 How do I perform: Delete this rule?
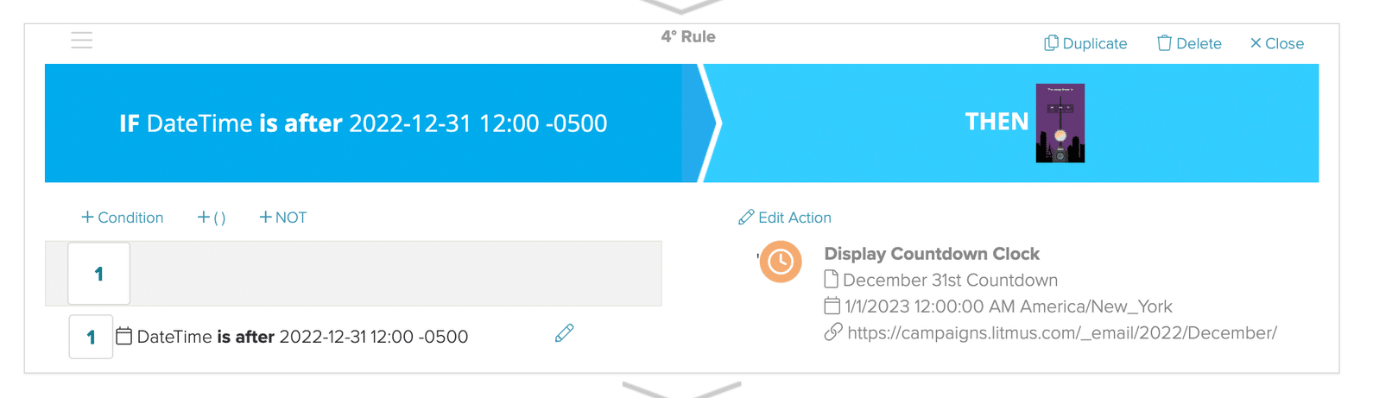tap(1189, 43)
